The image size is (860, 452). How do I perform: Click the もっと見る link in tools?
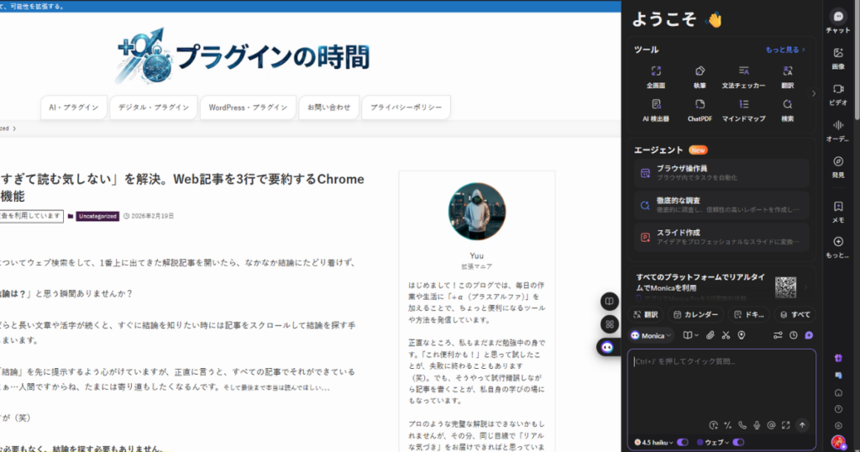785,50
